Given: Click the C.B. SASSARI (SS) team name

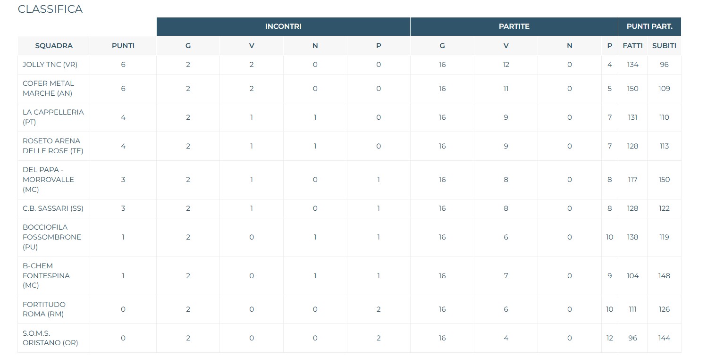Looking at the screenshot, I should tap(53, 208).
